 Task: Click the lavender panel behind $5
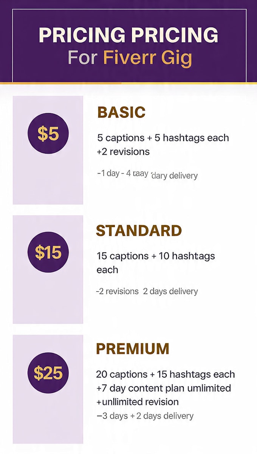(x=48, y=150)
